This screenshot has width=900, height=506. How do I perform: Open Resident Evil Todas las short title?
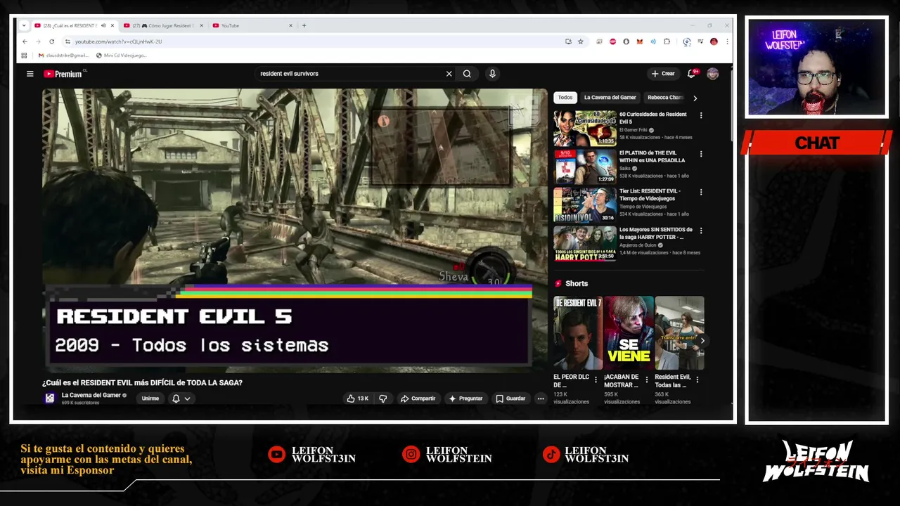coord(673,381)
